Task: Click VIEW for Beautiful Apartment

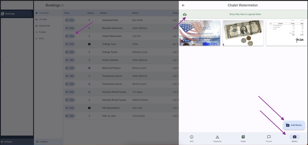Action: pyautogui.click(x=70, y=28)
